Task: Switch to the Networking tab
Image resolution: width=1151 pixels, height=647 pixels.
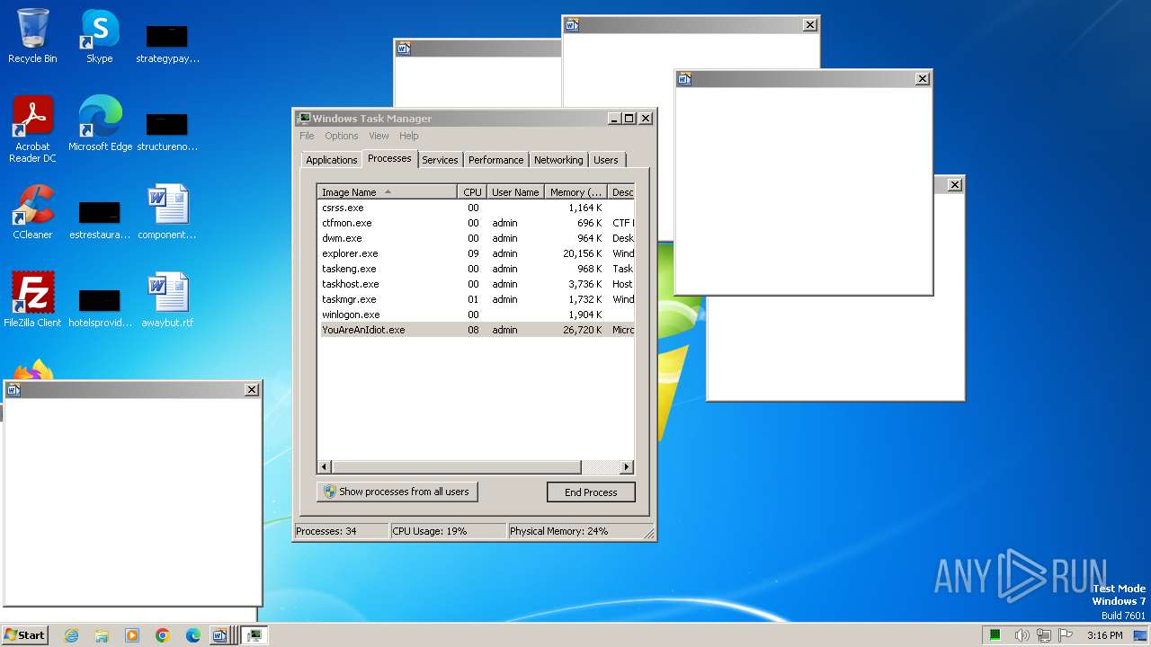Action: 558,160
